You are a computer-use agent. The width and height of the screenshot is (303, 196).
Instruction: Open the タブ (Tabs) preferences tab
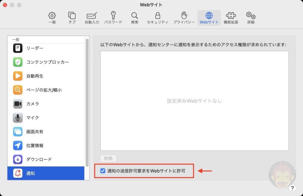coord(72,18)
